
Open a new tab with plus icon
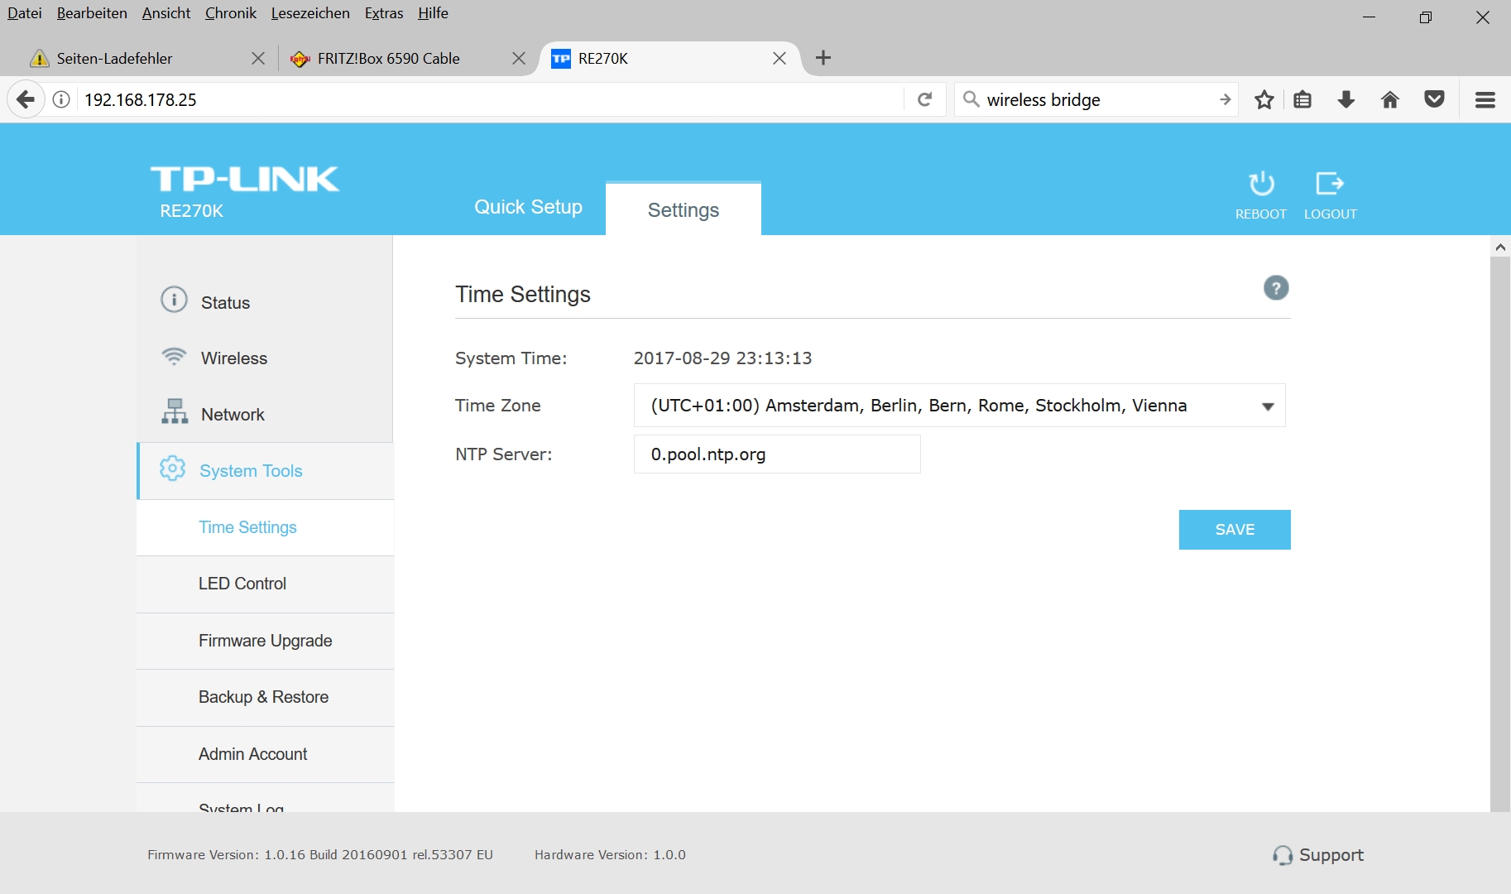823,58
